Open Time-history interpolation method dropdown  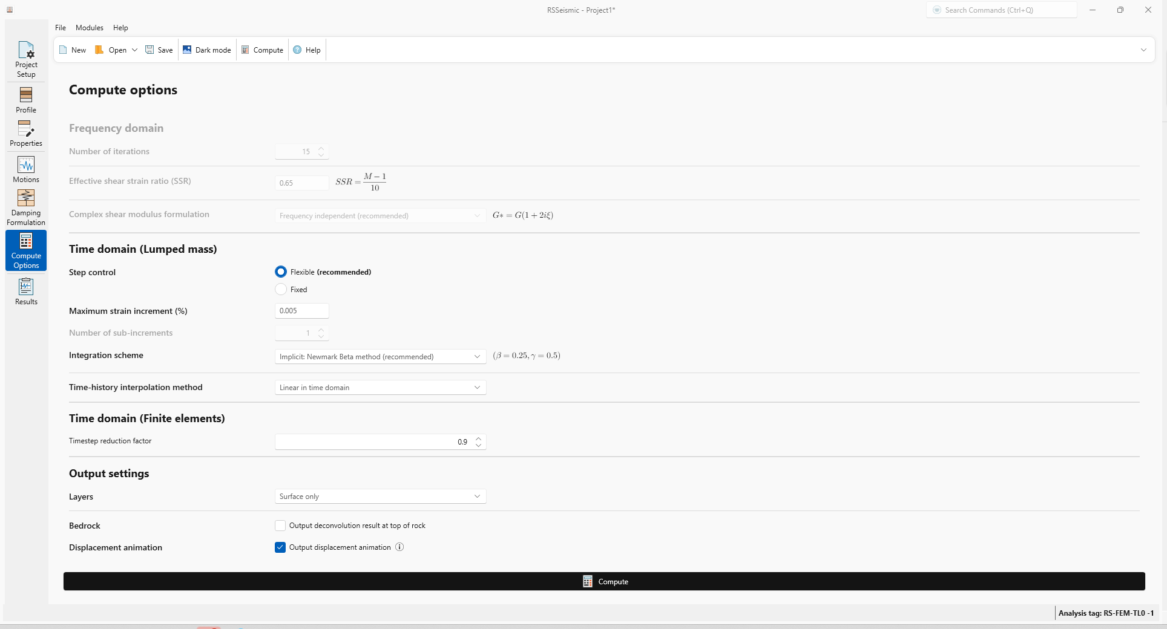click(x=380, y=388)
